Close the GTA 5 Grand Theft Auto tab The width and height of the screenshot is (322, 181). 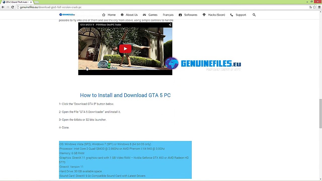click(31, 2)
